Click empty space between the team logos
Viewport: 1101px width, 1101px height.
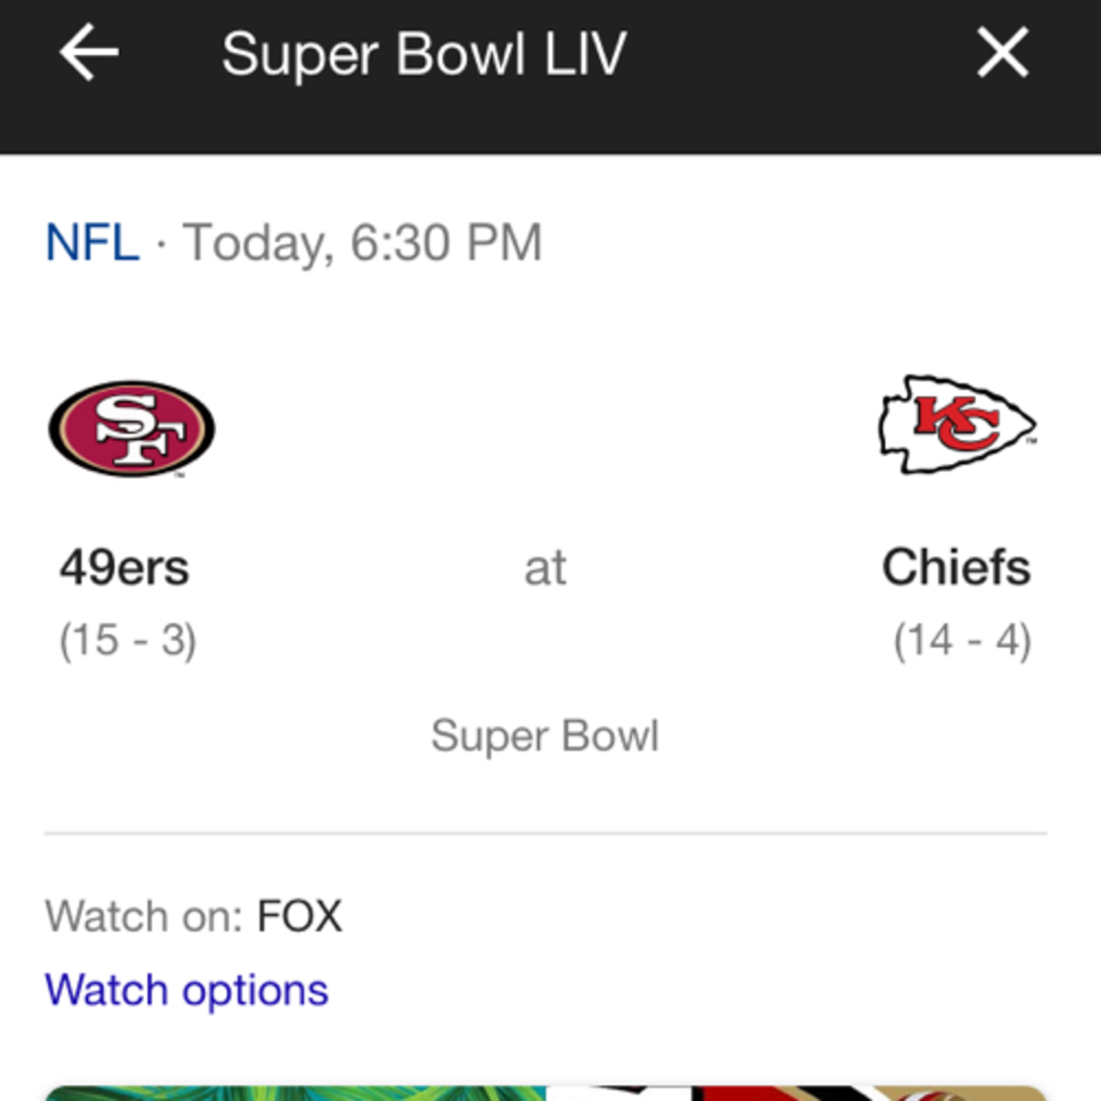pos(545,428)
